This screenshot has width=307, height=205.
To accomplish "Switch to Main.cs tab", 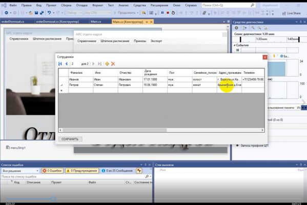I will pyautogui.click(x=96, y=22).
